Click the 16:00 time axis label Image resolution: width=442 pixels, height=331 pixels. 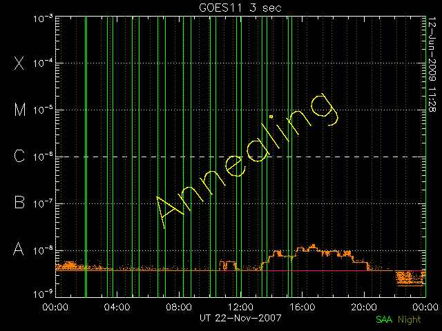pyautogui.click(x=302, y=306)
